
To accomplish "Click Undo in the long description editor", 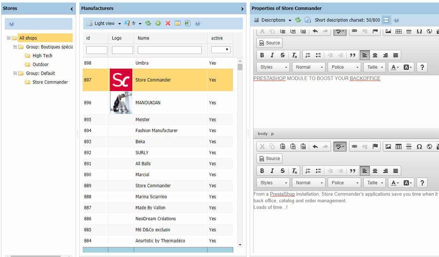I will [x=315, y=146].
